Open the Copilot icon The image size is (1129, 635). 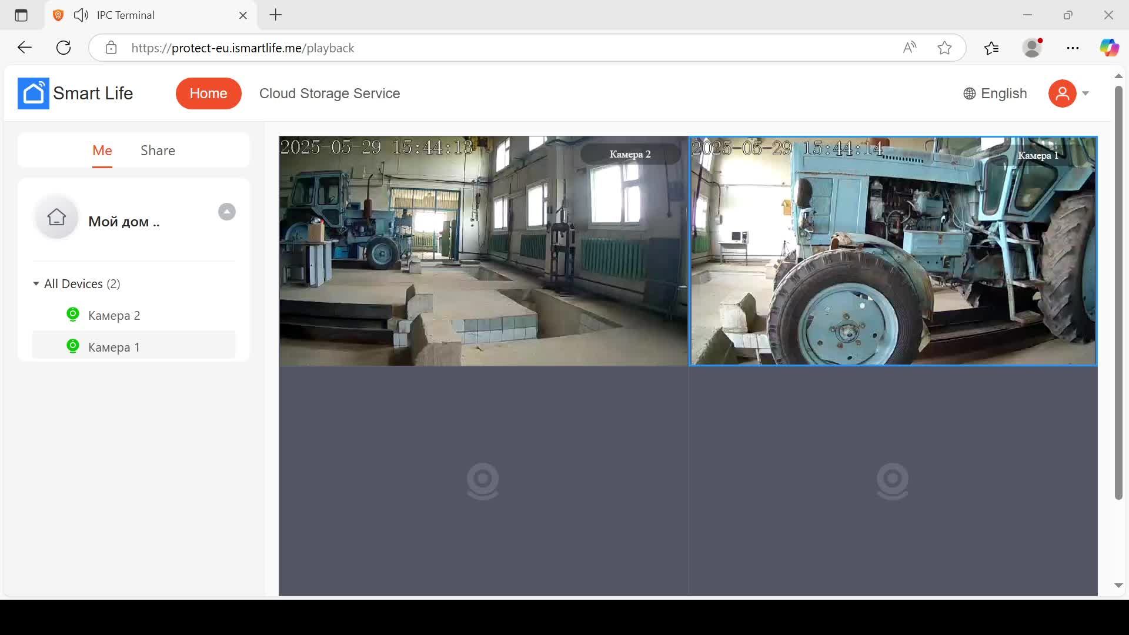(1110, 48)
